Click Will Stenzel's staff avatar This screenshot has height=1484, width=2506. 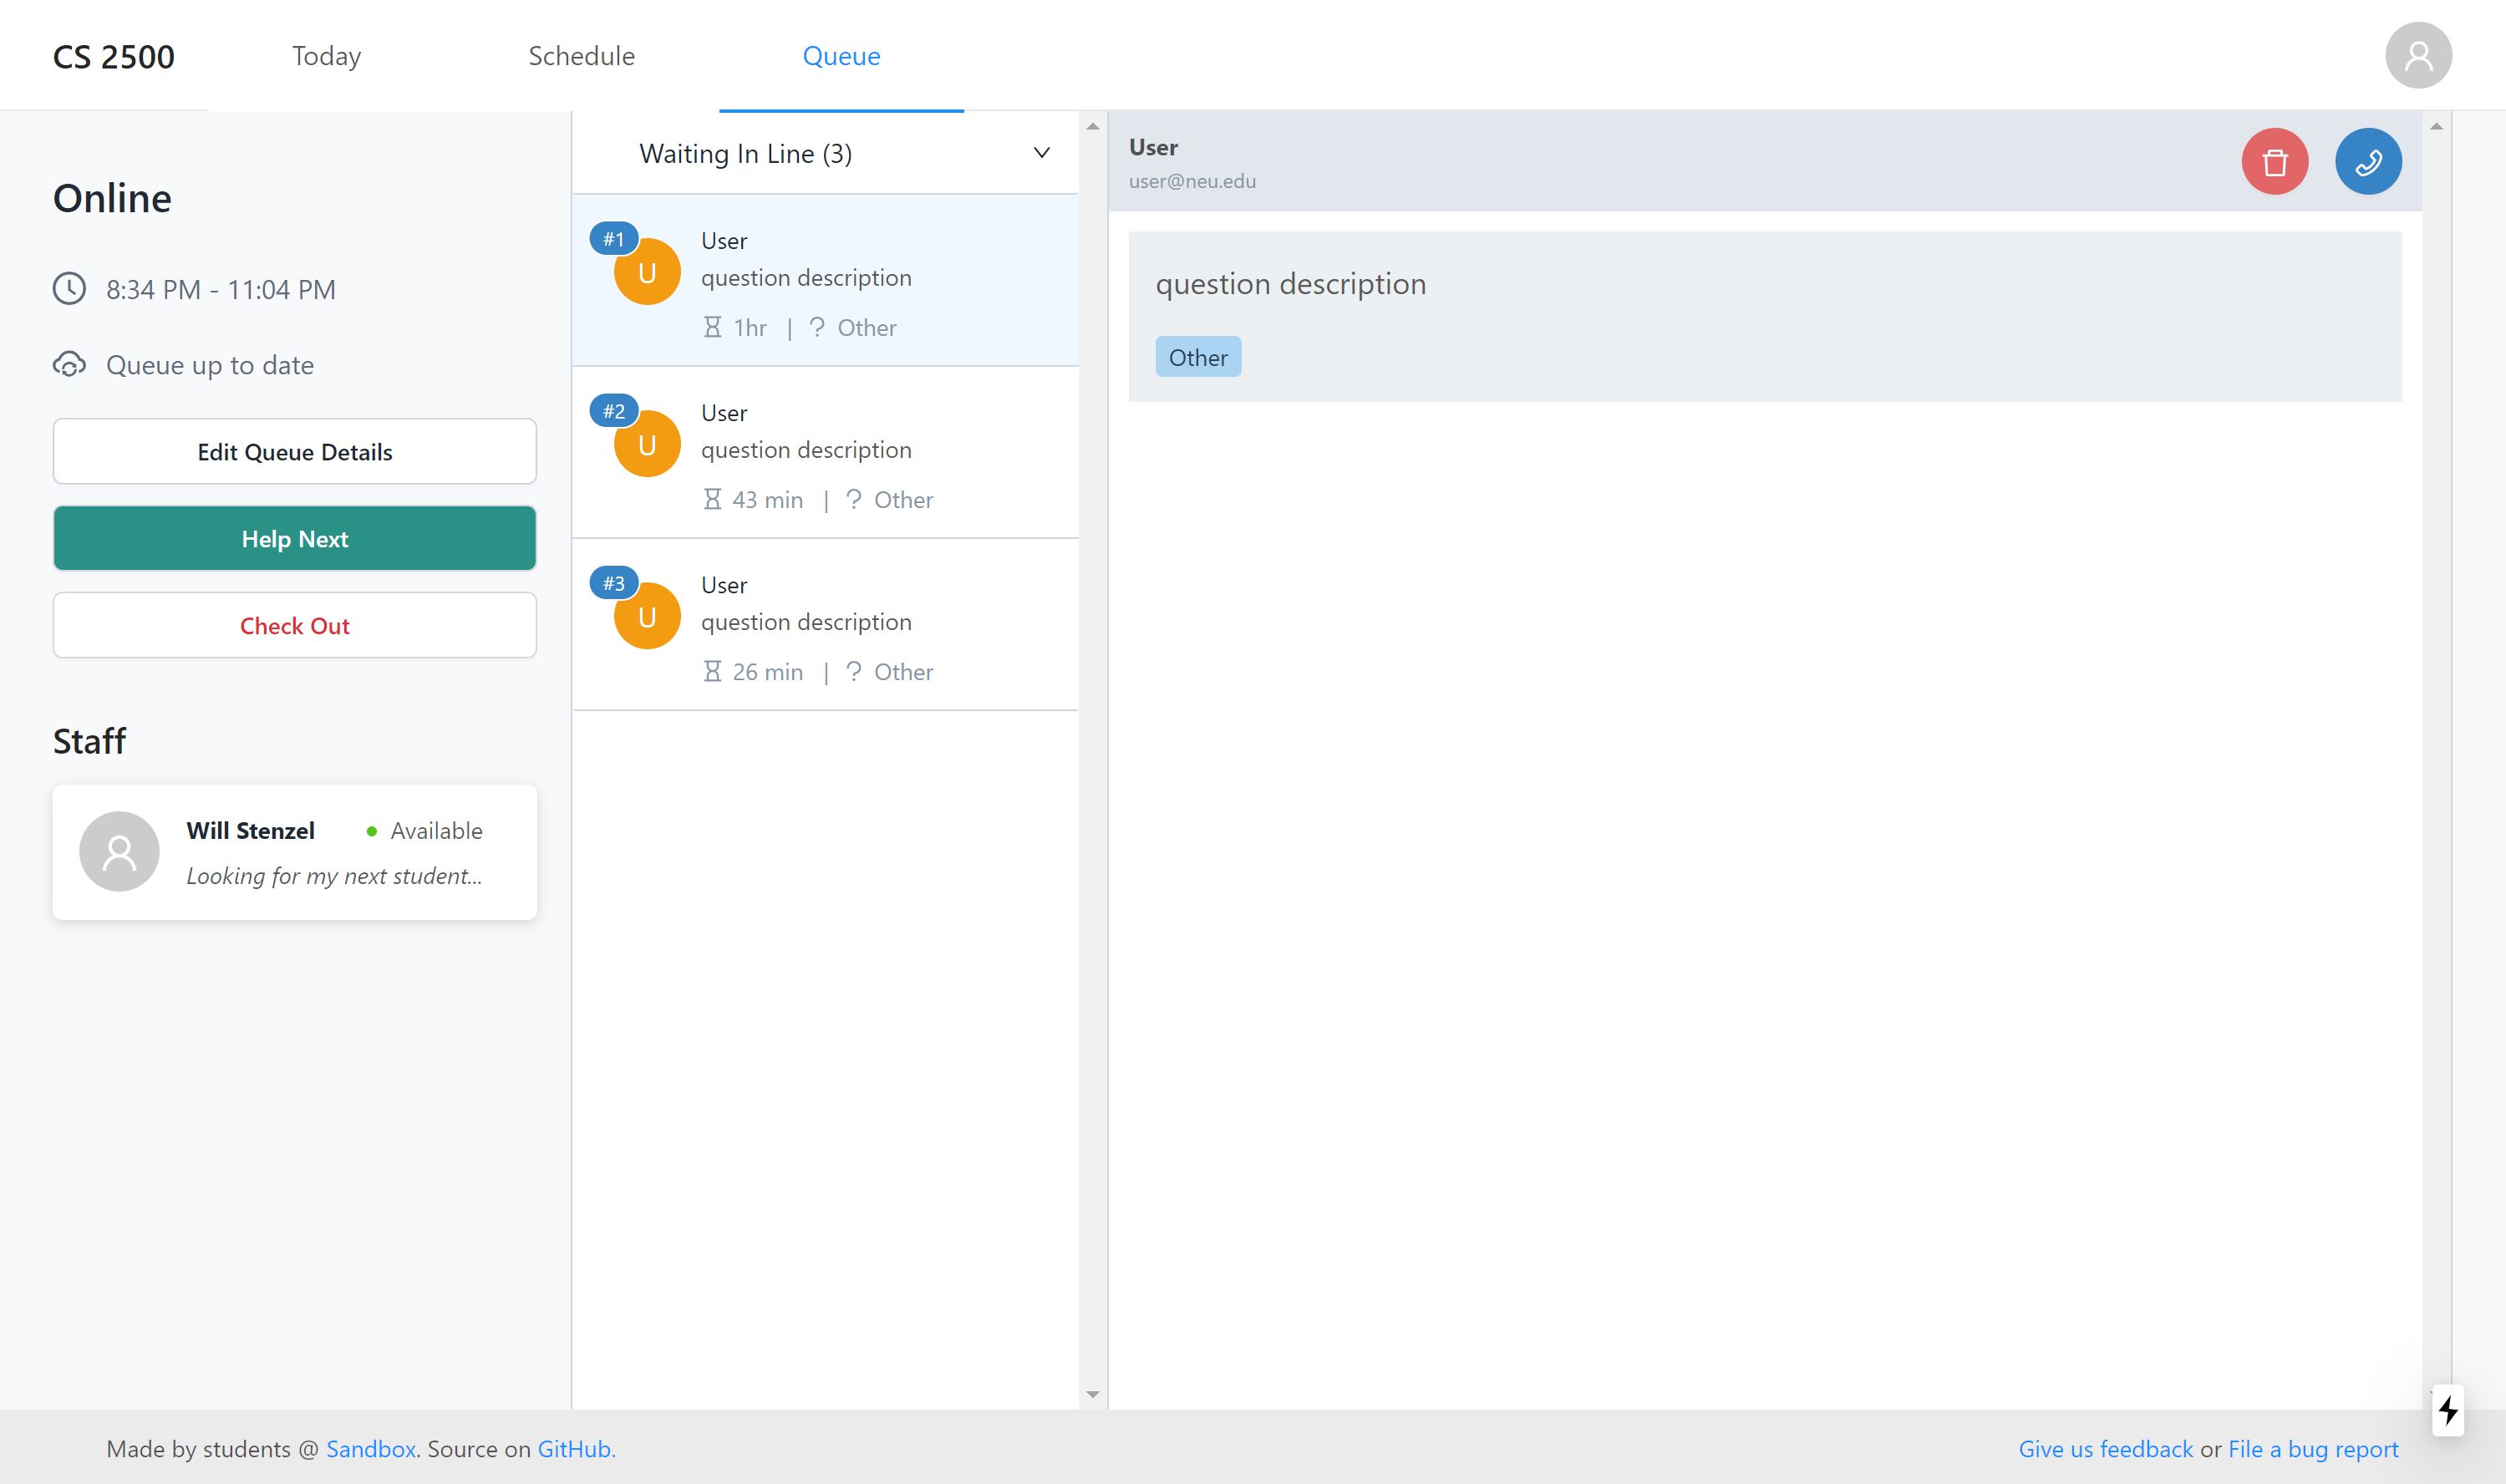click(x=119, y=851)
